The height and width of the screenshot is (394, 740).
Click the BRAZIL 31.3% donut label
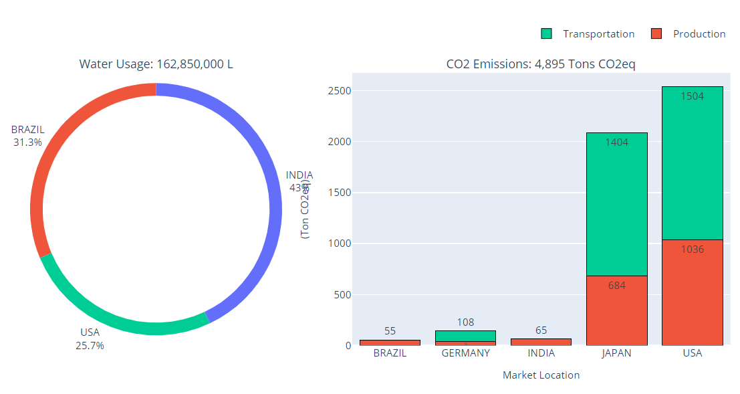pyautogui.click(x=27, y=136)
